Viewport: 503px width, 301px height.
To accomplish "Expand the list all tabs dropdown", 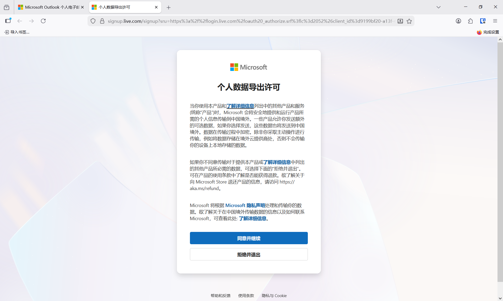I will pyautogui.click(x=438, y=7).
